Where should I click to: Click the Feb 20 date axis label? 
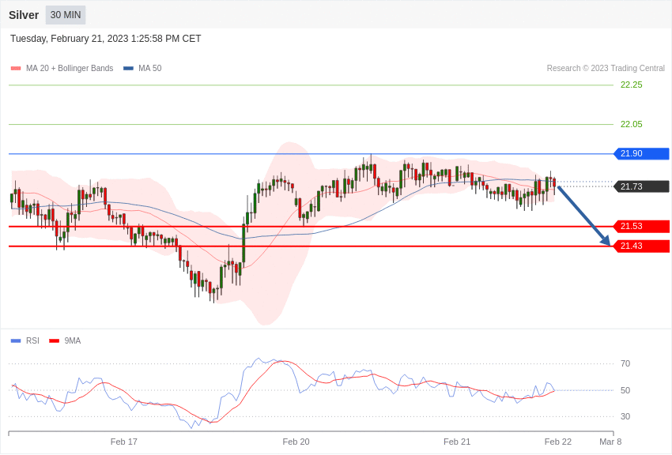pyautogui.click(x=296, y=442)
